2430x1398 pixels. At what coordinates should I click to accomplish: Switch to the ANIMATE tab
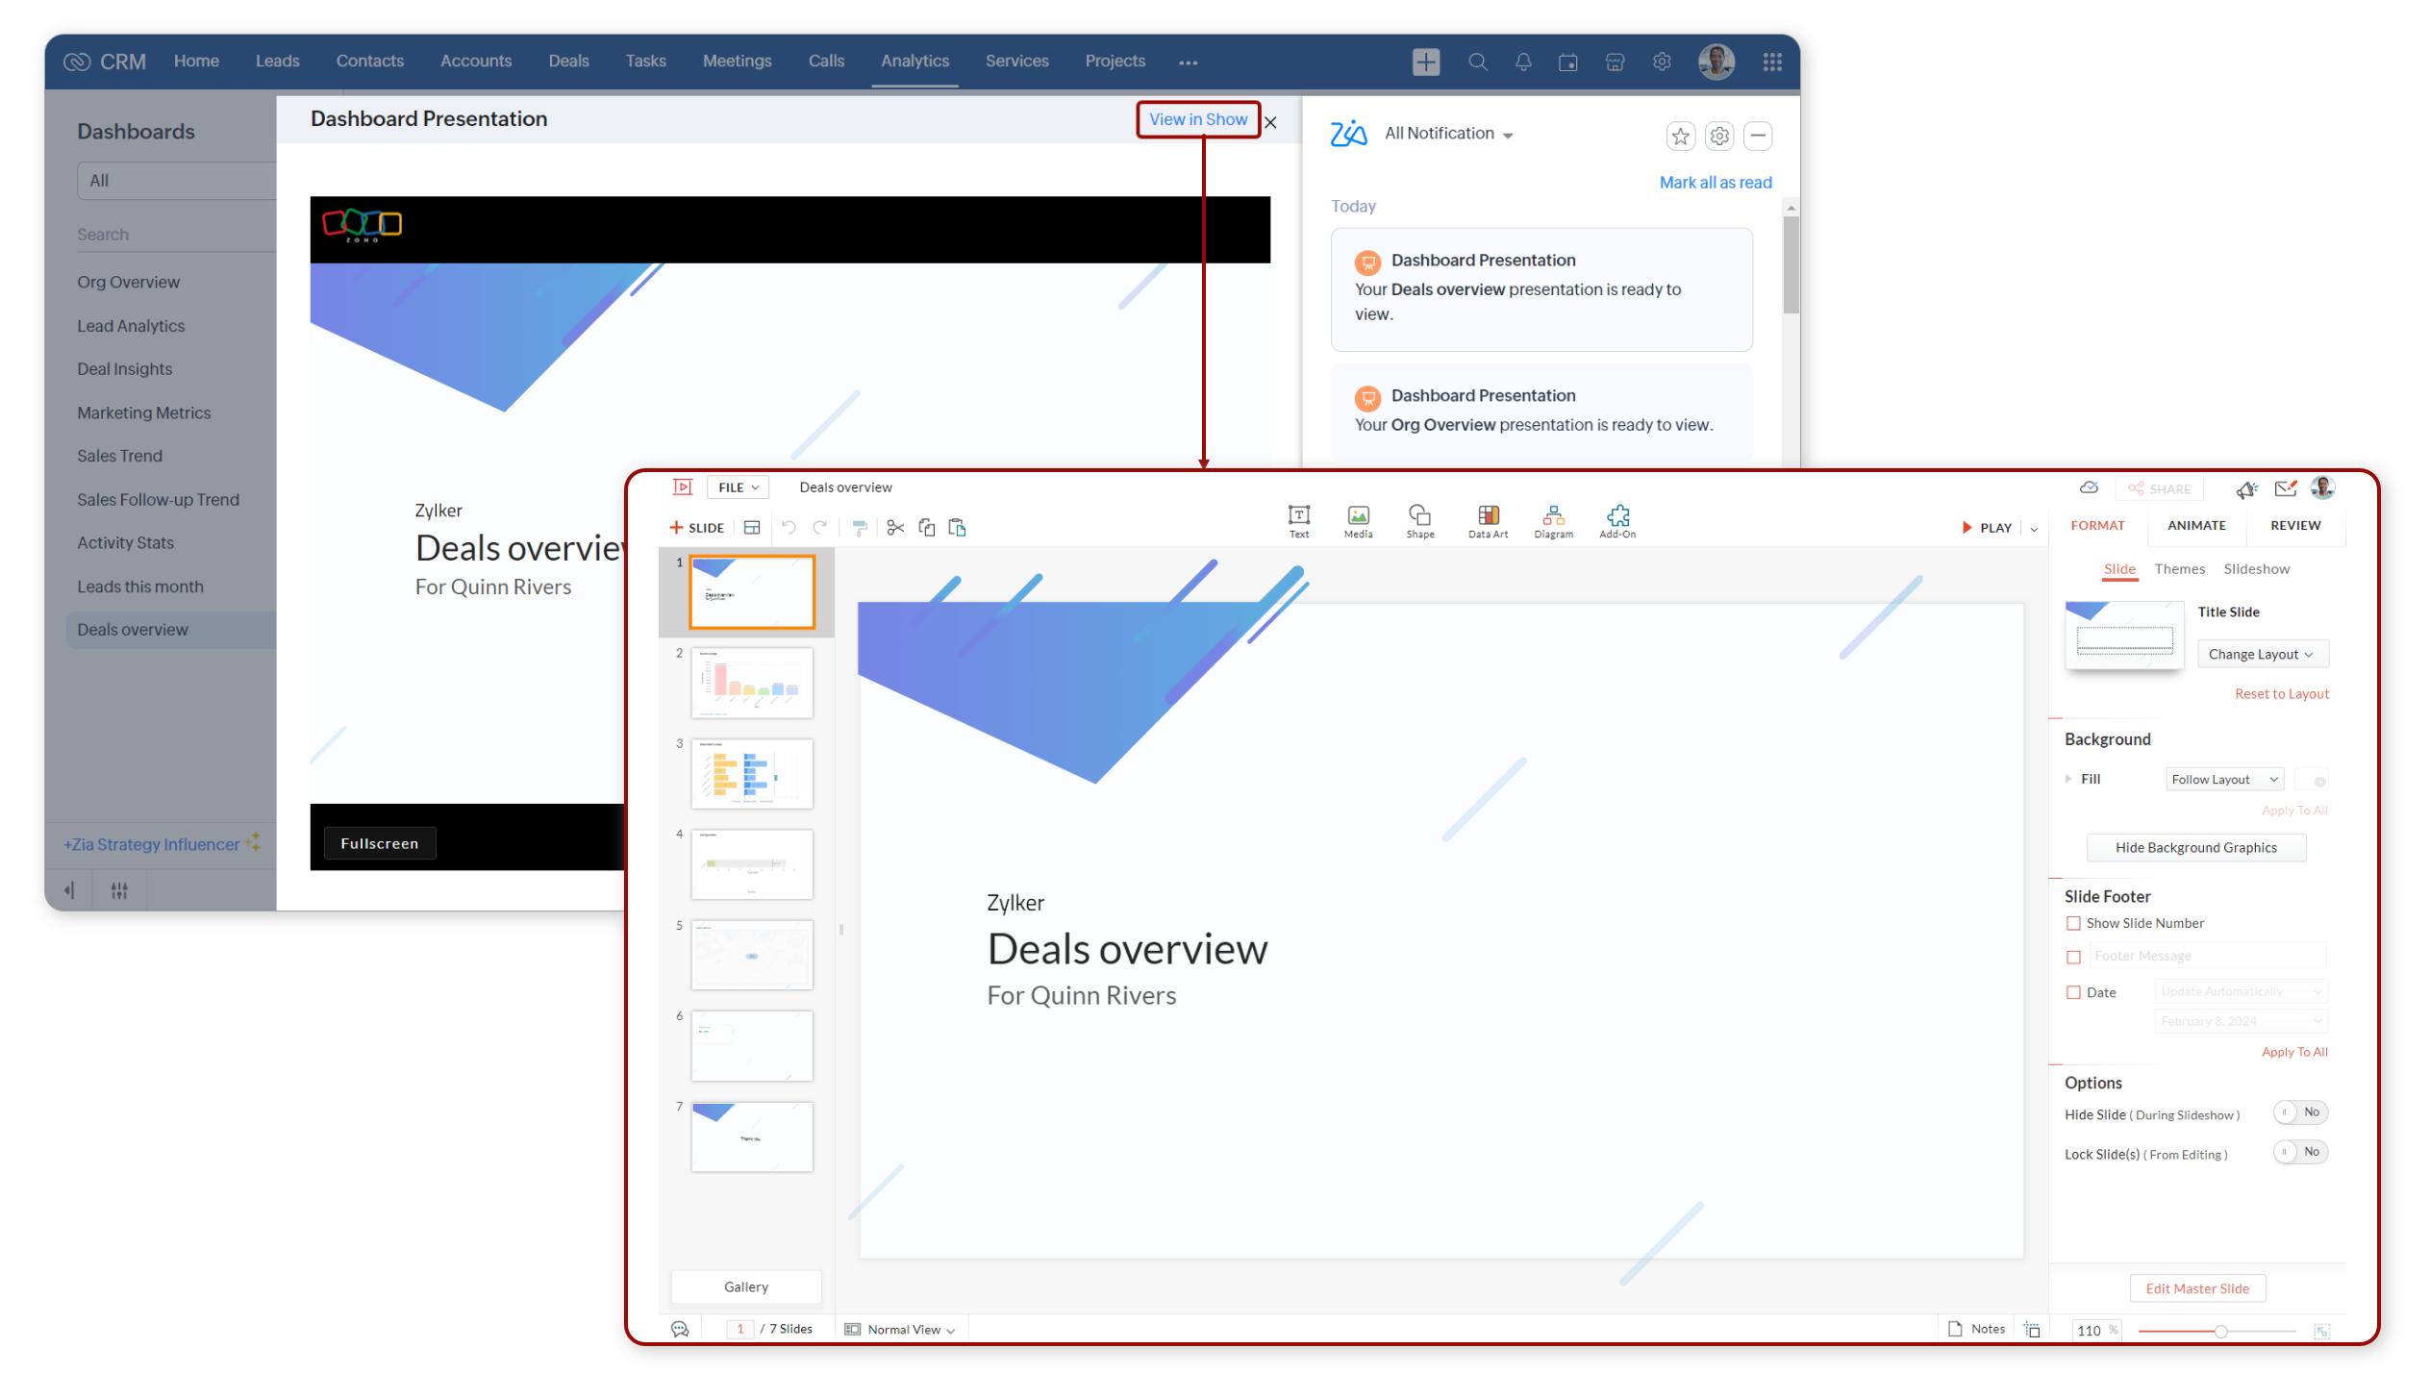2195,525
